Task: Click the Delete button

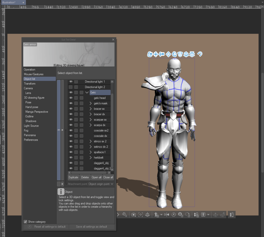Action: (x=85, y=177)
